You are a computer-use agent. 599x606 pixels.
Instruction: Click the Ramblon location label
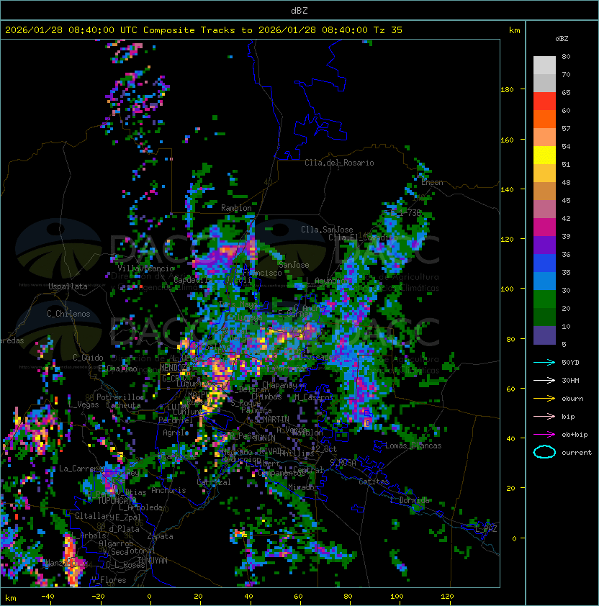[236, 208]
